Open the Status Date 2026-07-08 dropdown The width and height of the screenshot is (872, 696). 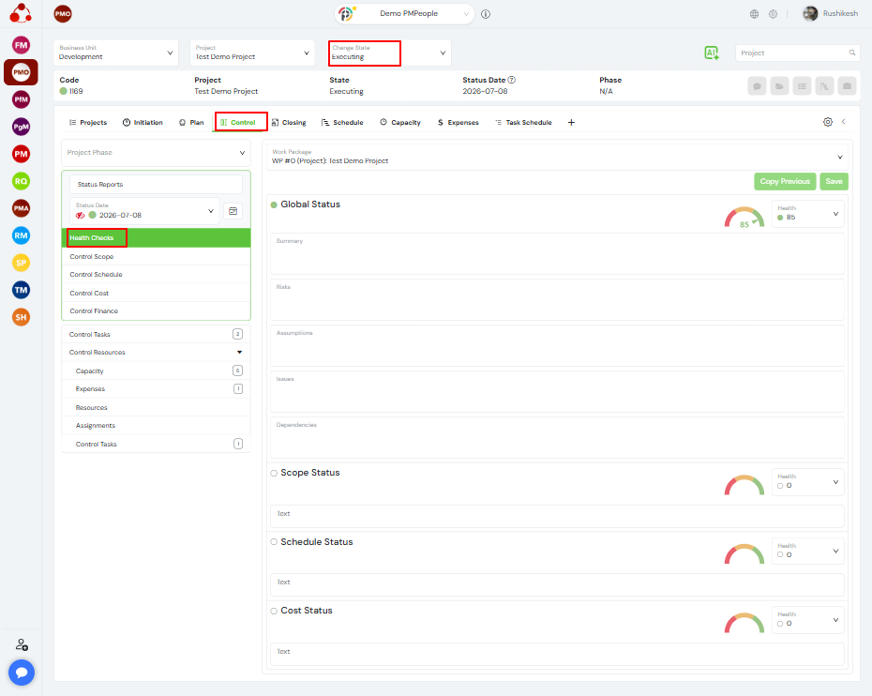click(144, 211)
